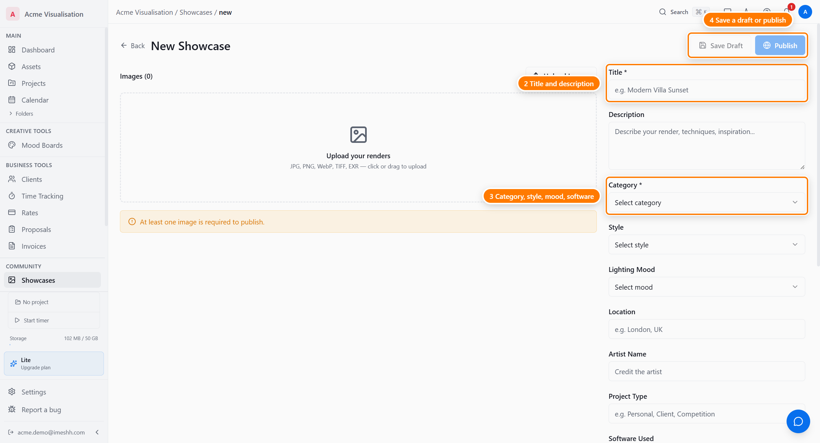Viewport: 820px width, 443px height.
Task: Select Showcases under Community
Action: [52, 280]
